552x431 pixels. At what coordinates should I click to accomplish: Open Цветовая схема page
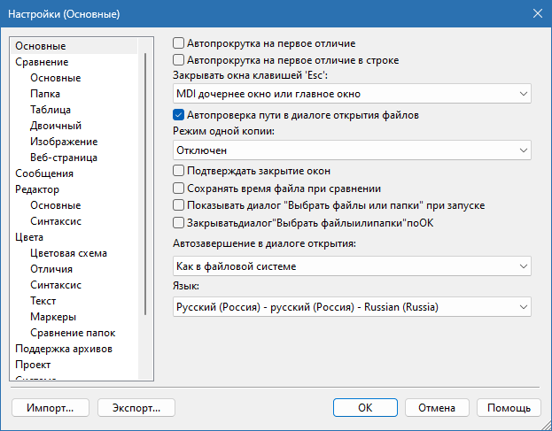pyautogui.click(x=68, y=253)
